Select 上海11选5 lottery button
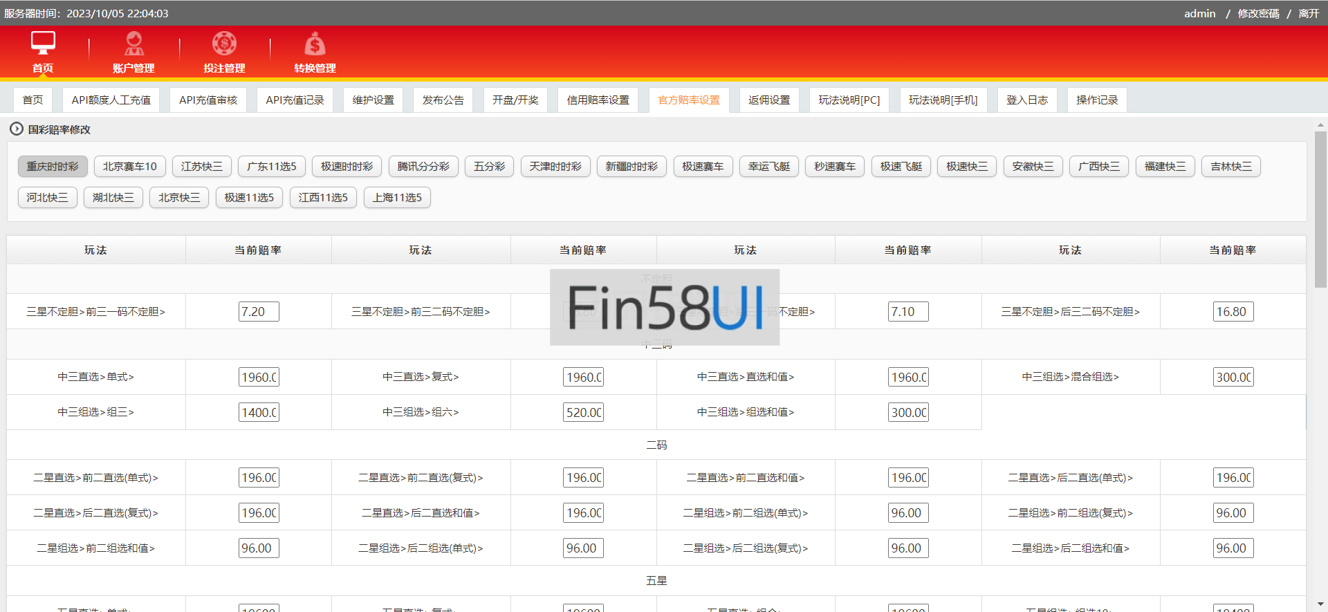The height and width of the screenshot is (612, 1328). pyautogui.click(x=397, y=198)
